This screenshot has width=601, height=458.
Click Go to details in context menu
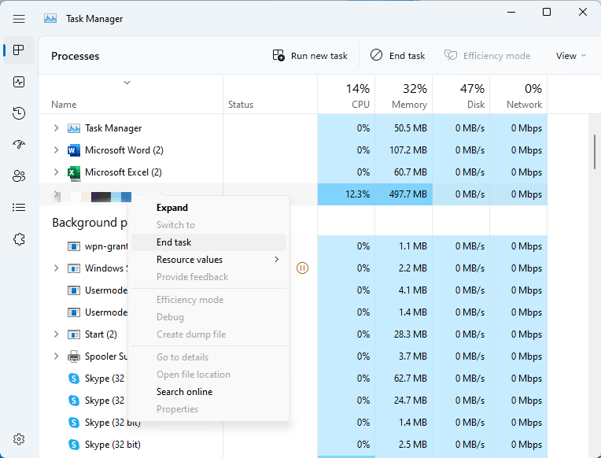[209, 357]
